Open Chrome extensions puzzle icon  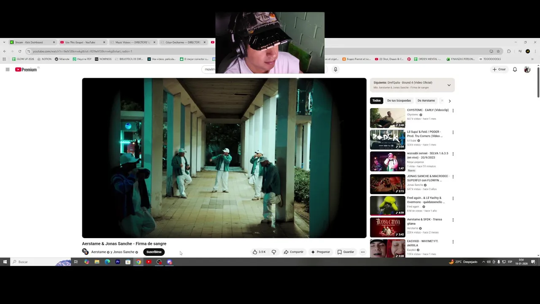pos(509,51)
